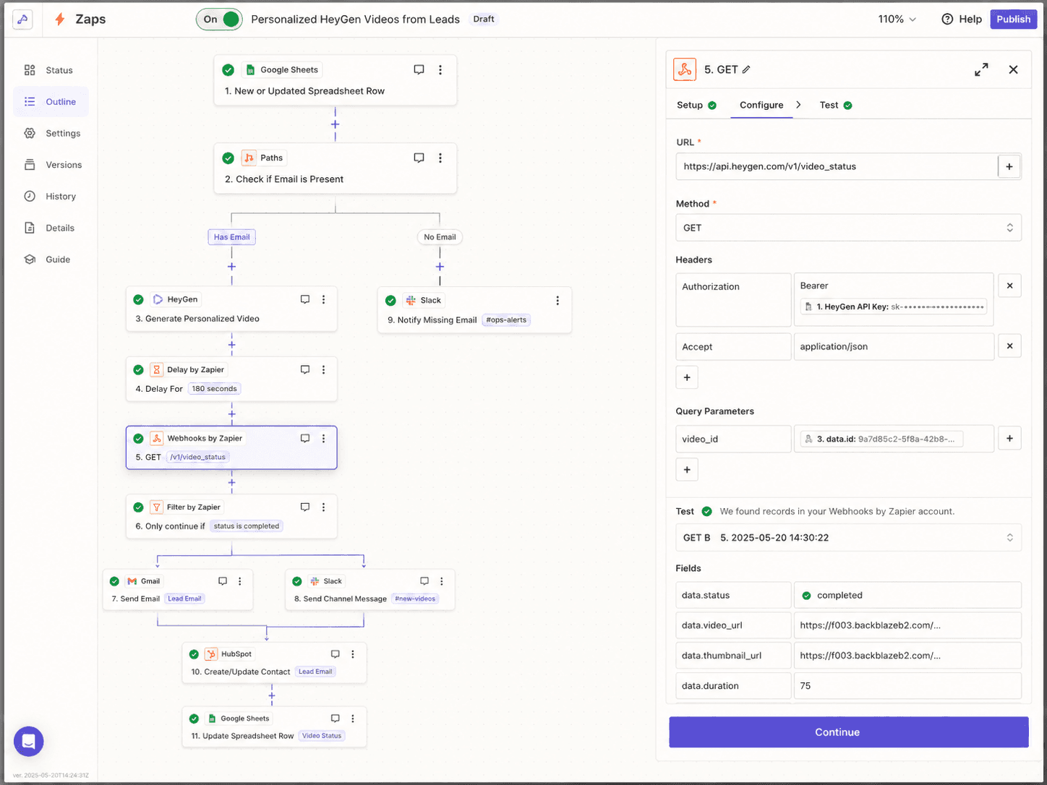Add step after Spreadsheet Row trigger
Image resolution: width=1047 pixels, height=785 pixels.
point(335,124)
